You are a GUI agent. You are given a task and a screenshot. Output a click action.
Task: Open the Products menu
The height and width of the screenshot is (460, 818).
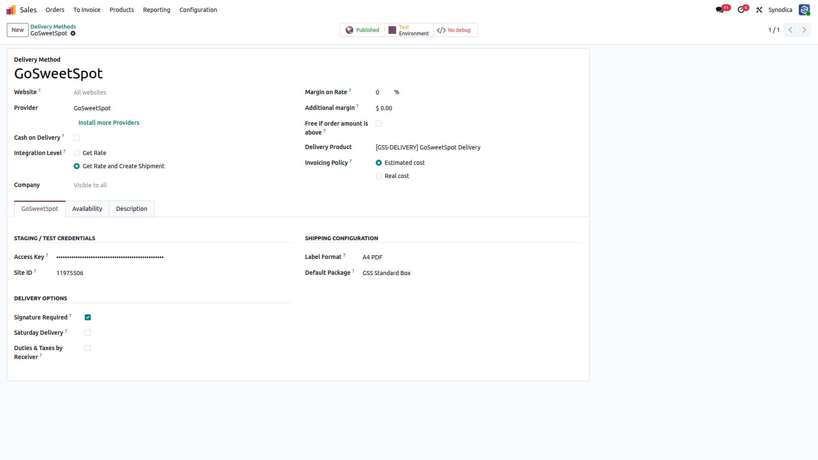coord(122,10)
